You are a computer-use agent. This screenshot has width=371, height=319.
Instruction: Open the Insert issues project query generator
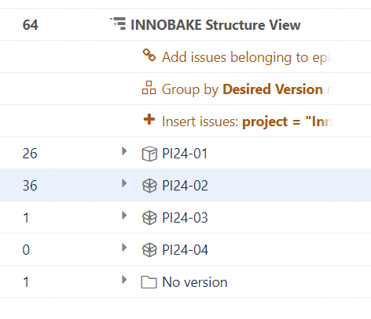(248, 121)
